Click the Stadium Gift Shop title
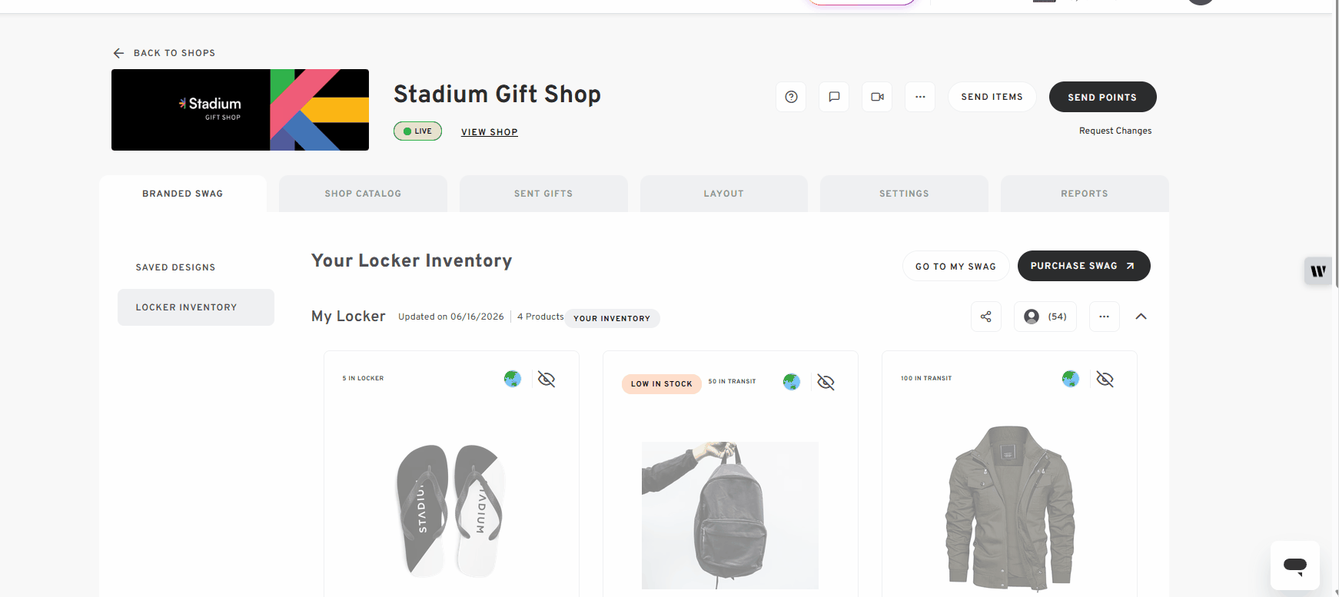This screenshot has height=597, width=1339. [x=497, y=94]
